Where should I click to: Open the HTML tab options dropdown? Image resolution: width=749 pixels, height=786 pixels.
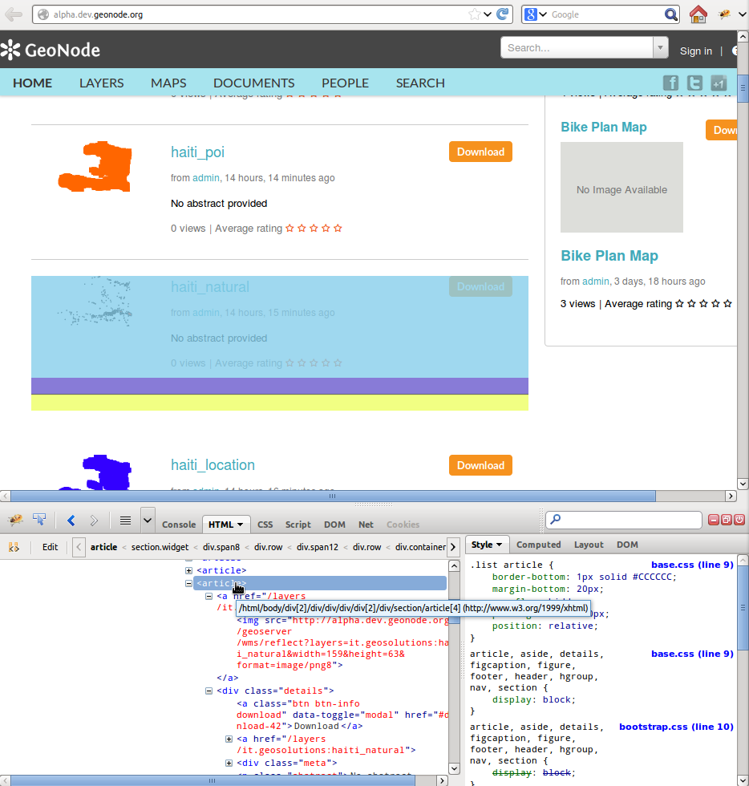pos(240,525)
